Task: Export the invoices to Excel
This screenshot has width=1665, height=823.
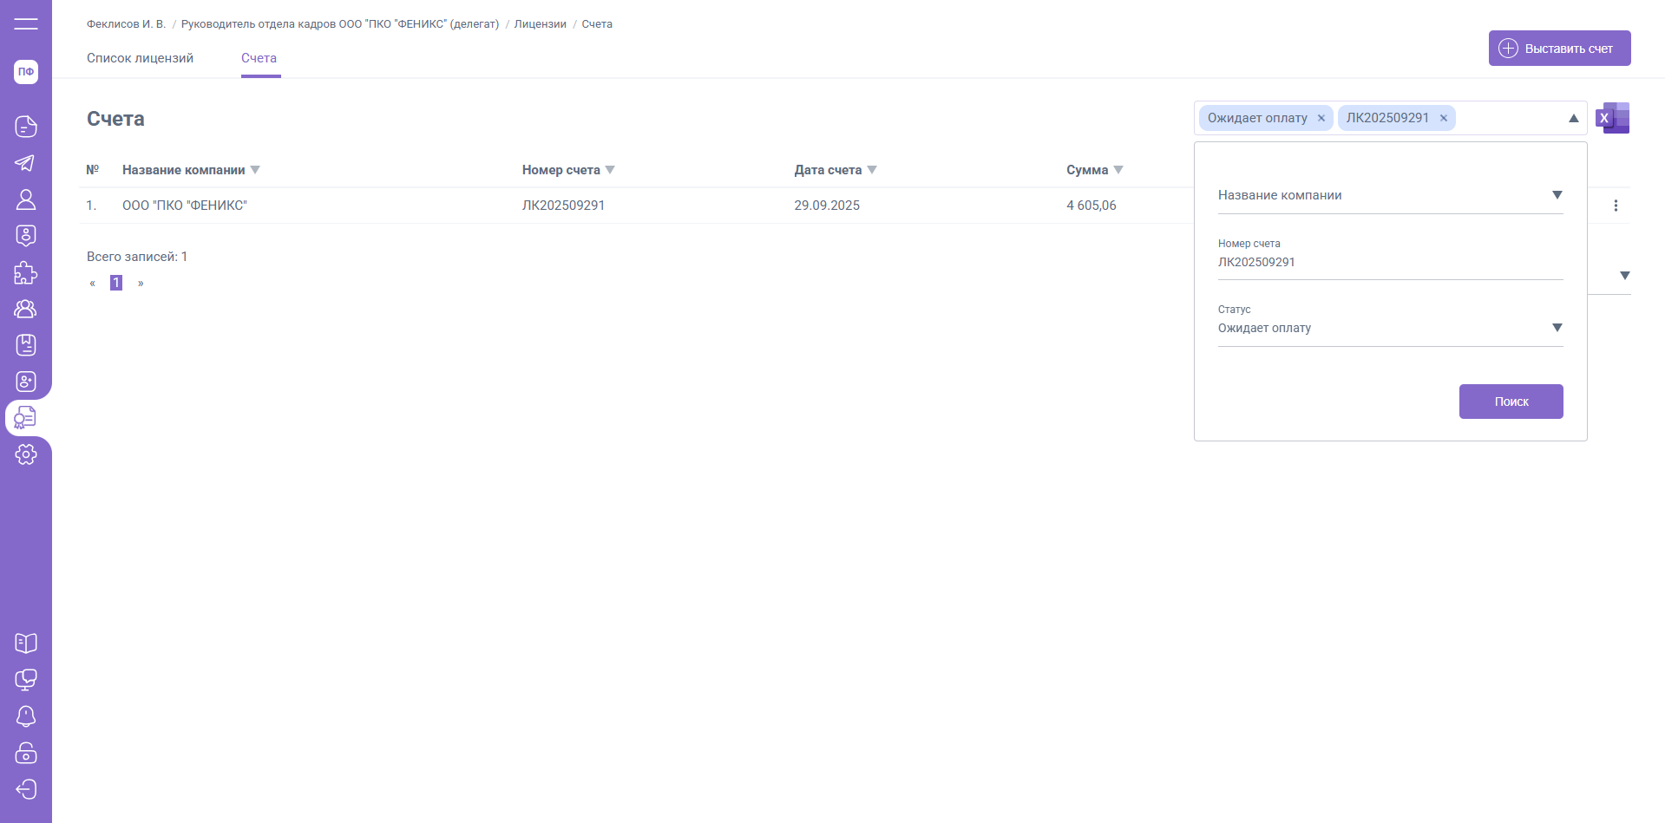Action: [1612, 118]
